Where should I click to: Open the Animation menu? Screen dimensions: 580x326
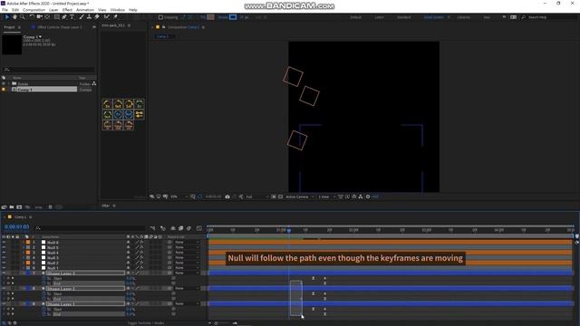click(x=85, y=10)
